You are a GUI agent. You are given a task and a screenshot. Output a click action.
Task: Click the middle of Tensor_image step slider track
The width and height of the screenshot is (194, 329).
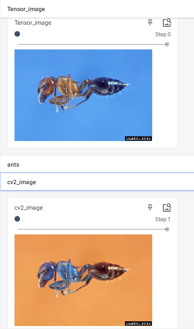tap(93, 44)
